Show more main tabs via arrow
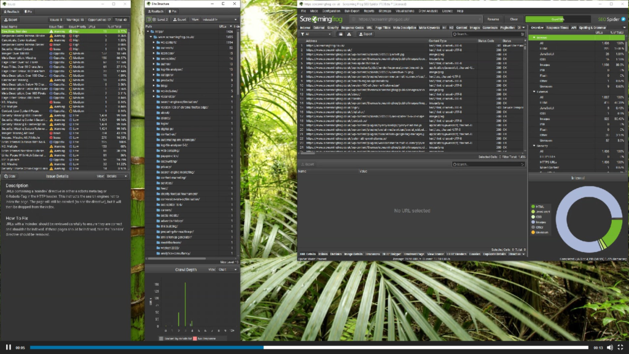This screenshot has width=629, height=354. [x=523, y=28]
